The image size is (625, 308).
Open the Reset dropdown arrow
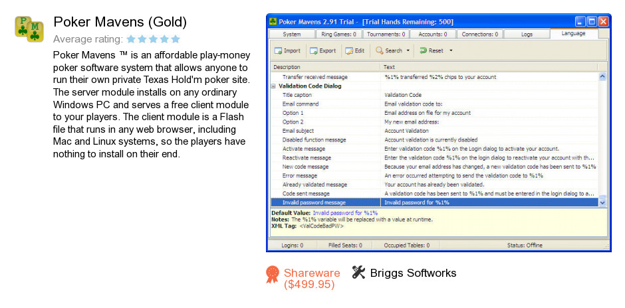tap(451, 51)
